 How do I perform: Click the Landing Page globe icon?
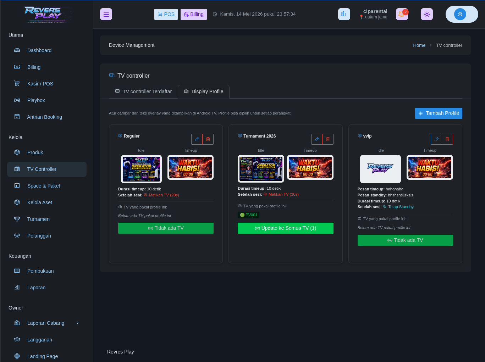tap(17, 356)
